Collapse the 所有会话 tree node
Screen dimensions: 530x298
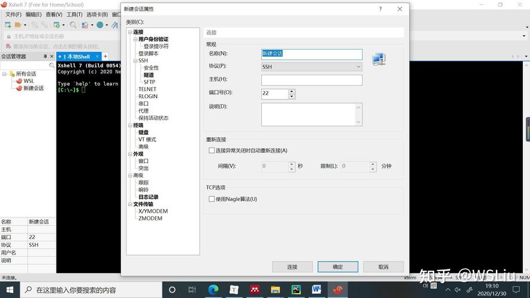[4, 74]
